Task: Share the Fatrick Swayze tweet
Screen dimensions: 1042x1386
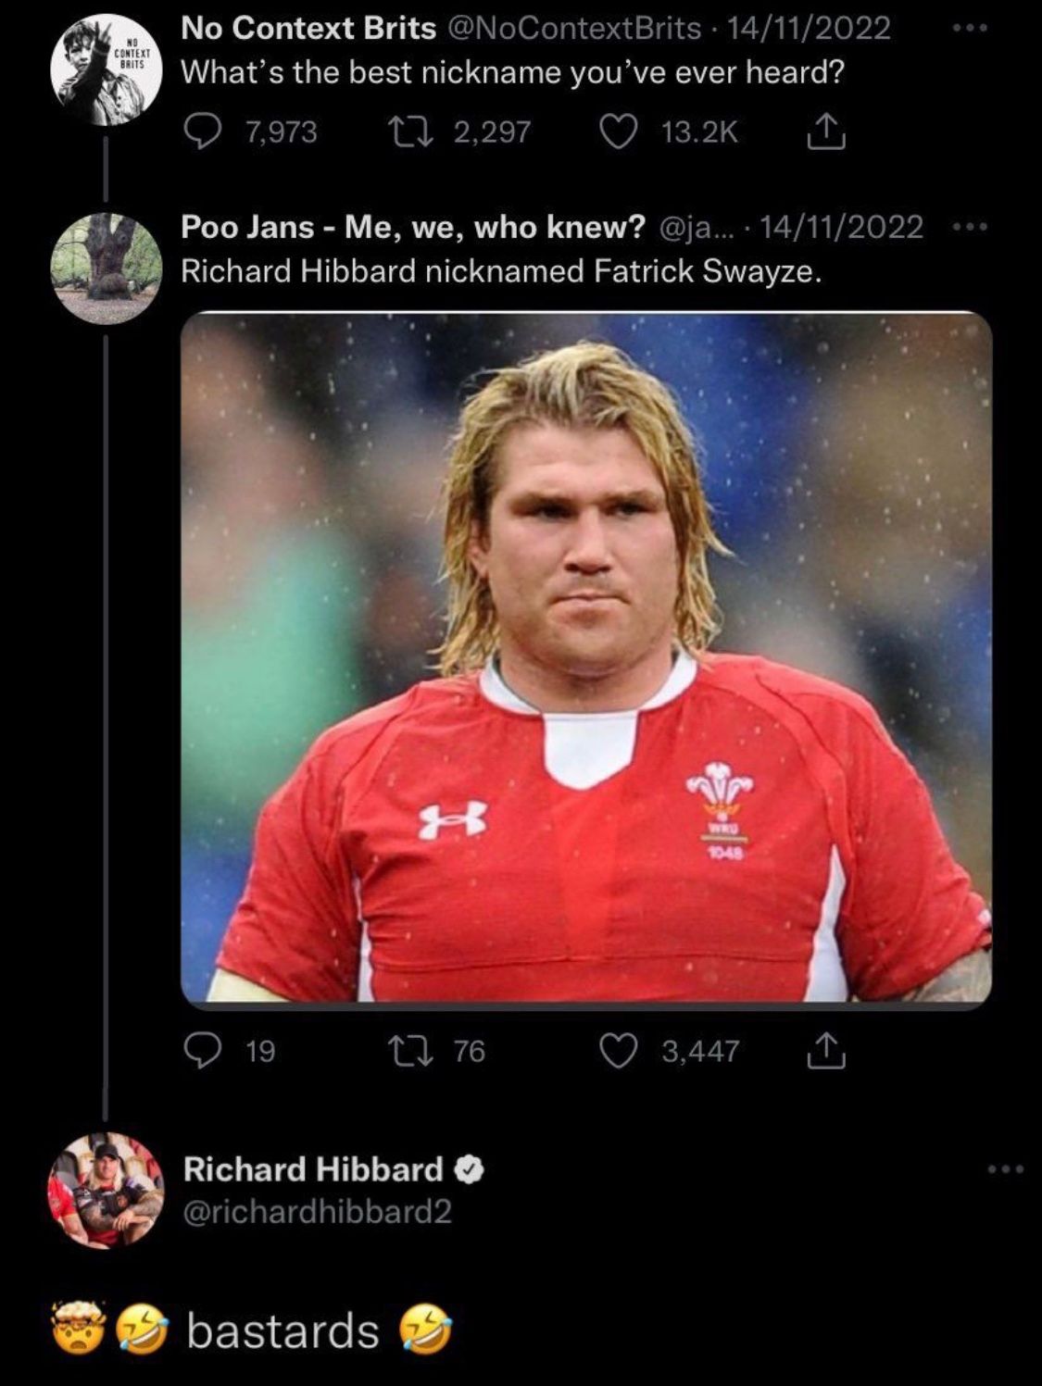Action: click(826, 1051)
